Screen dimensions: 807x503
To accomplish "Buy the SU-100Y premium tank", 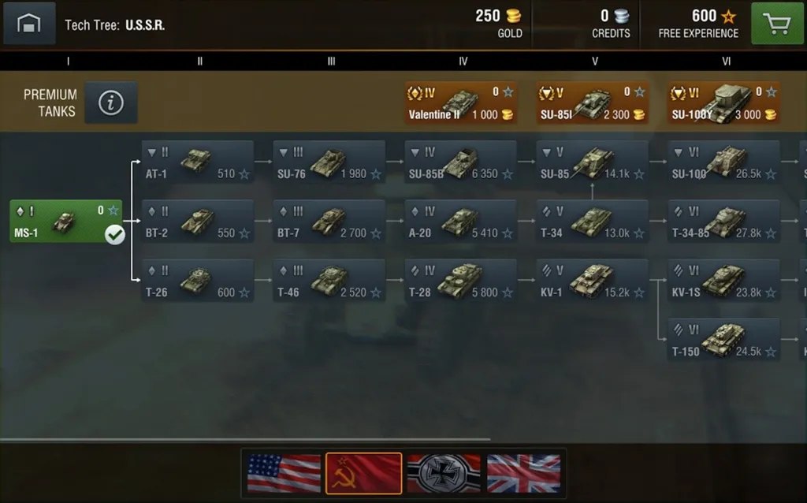I will coord(723,102).
